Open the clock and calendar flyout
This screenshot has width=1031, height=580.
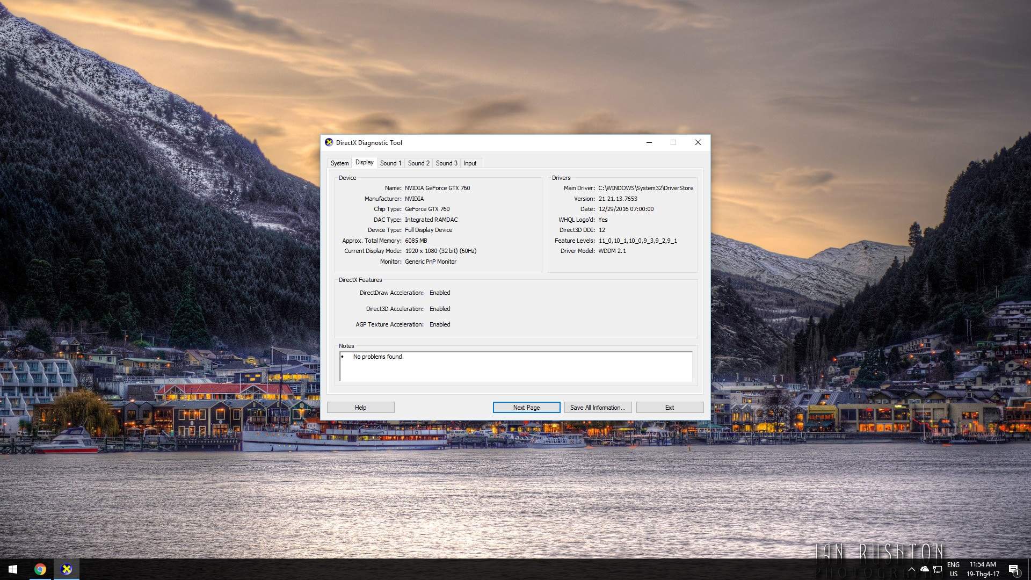pyautogui.click(x=983, y=569)
